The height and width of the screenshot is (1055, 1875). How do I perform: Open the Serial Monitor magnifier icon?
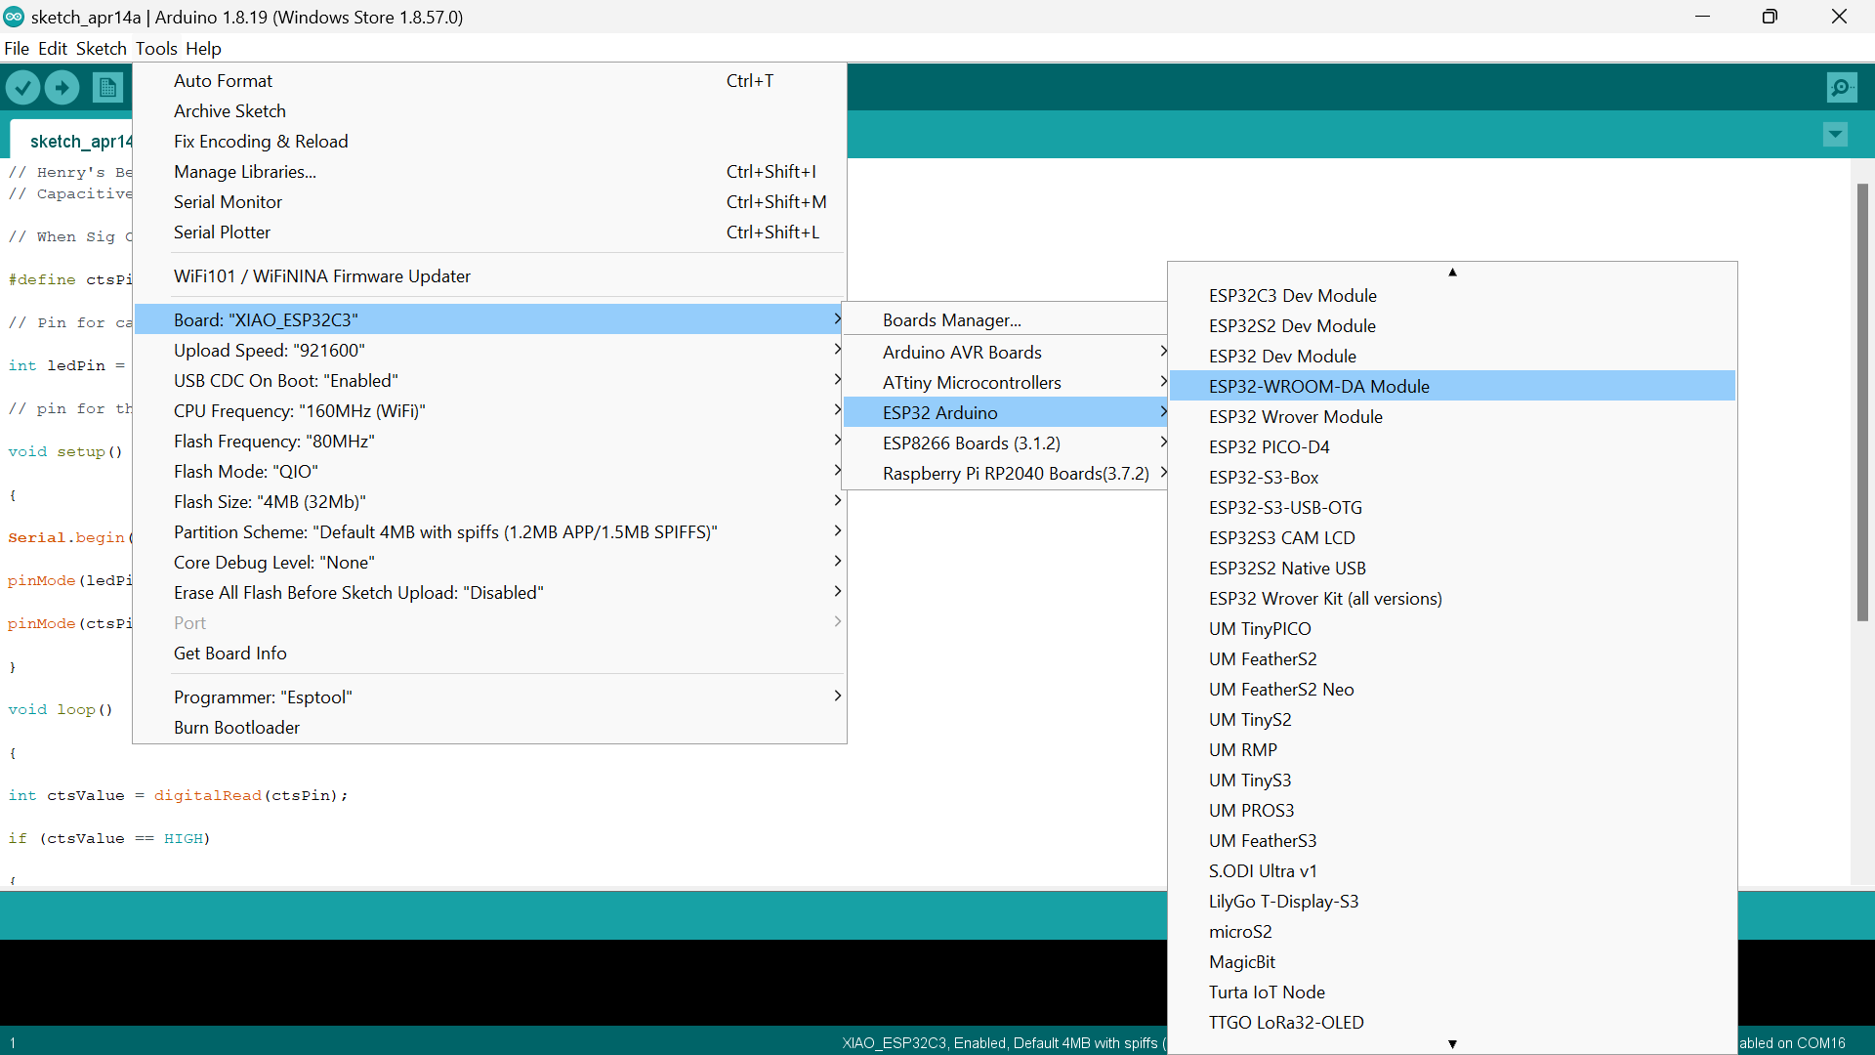point(1842,87)
